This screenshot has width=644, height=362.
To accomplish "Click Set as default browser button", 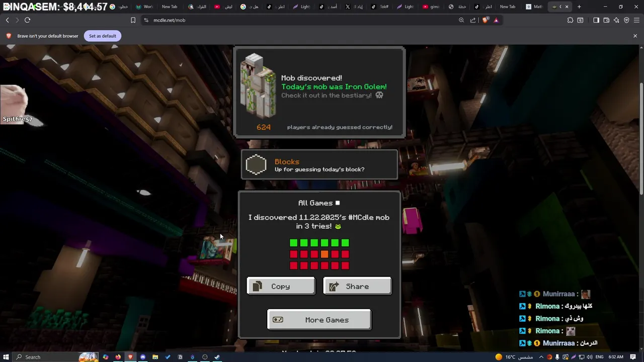I will (103, 36).
